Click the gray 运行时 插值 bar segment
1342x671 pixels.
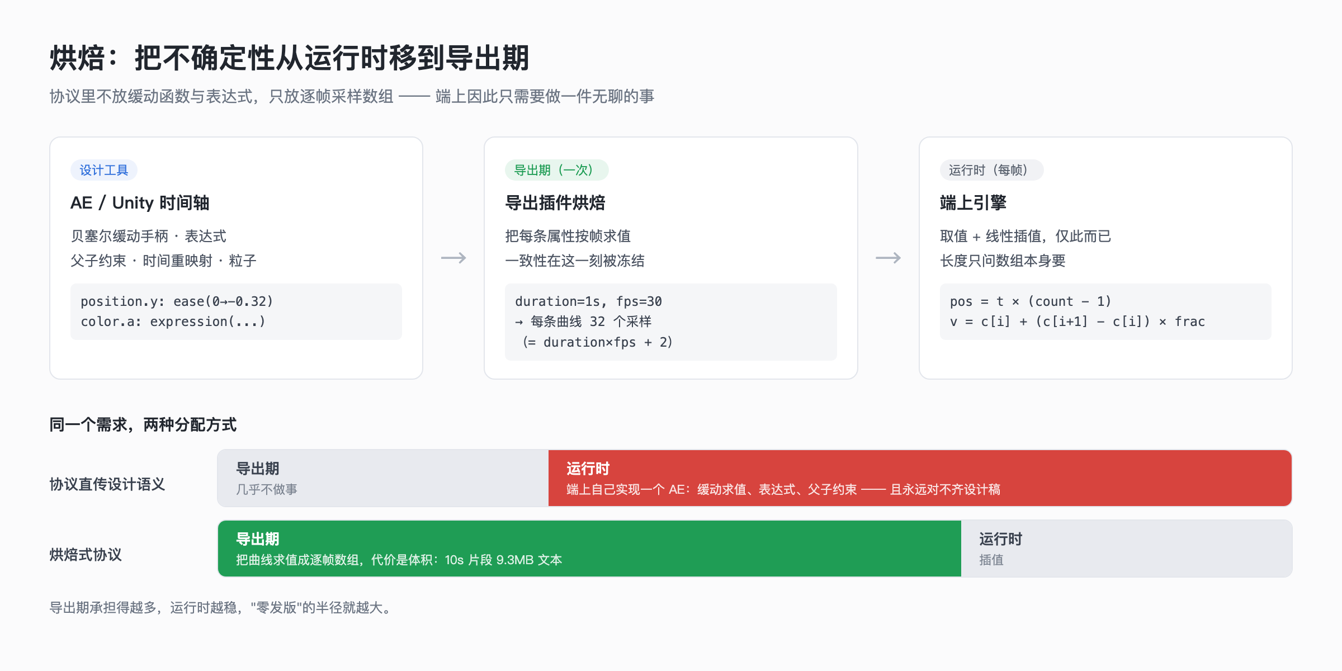pos(1126,549)
